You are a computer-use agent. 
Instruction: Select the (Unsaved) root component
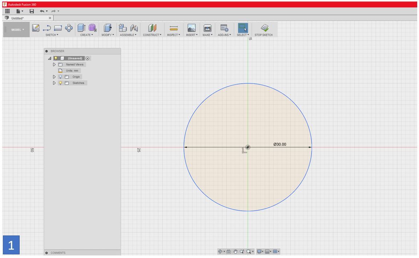coord(75,58)
